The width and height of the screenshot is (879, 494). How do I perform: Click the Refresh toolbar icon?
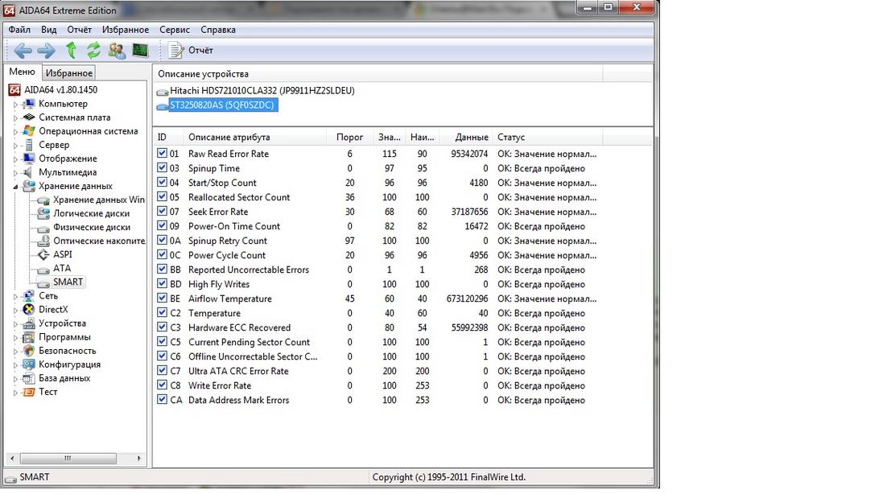click(x=93, y=51)
